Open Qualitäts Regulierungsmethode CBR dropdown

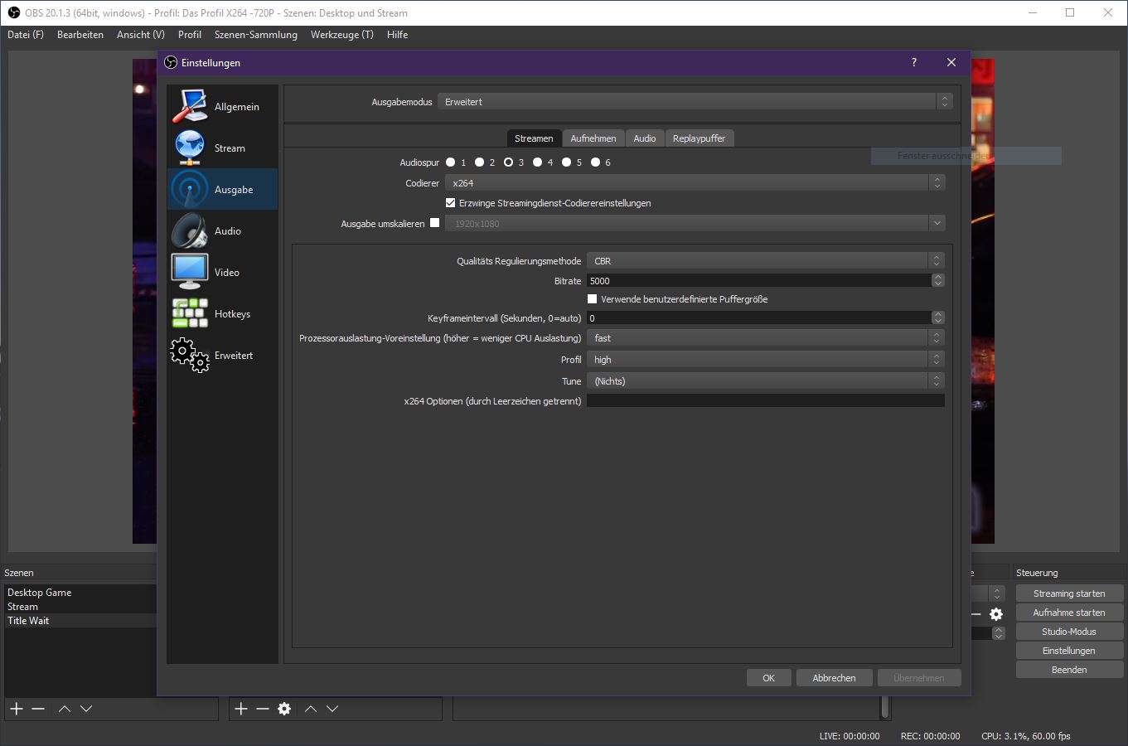pos(765,260)
